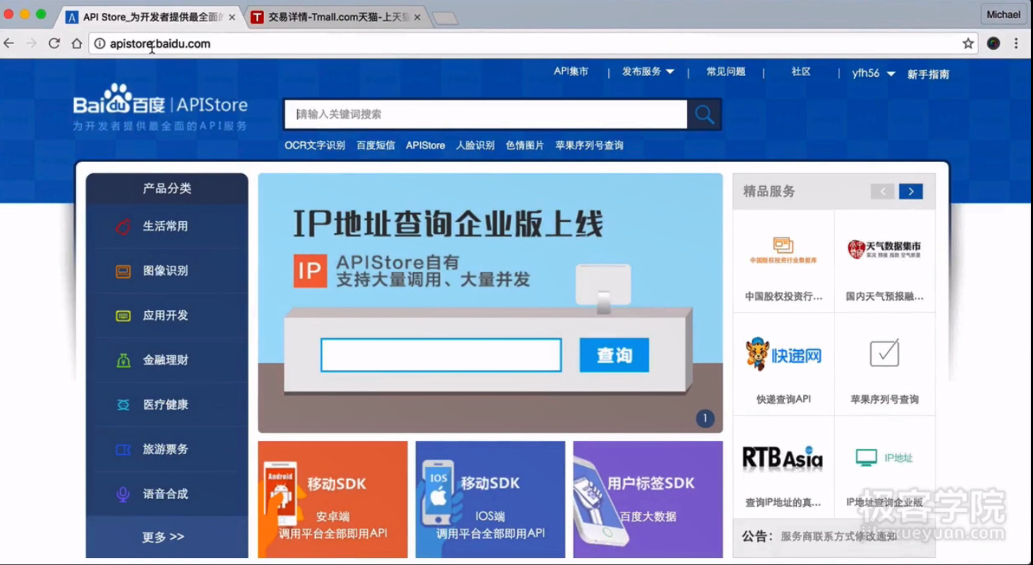1033x565 pixels.
Task: Click the 金融理财 money bag icon
Action: (x=123, y=360)
